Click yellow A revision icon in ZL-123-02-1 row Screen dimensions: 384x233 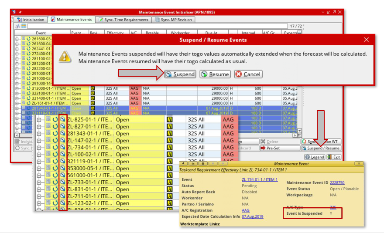click(169, 203)
